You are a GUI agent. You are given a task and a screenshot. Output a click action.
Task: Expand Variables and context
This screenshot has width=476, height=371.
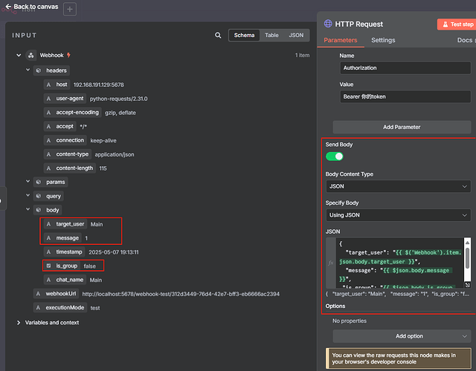pyautogui.click(x=19, y=323)
